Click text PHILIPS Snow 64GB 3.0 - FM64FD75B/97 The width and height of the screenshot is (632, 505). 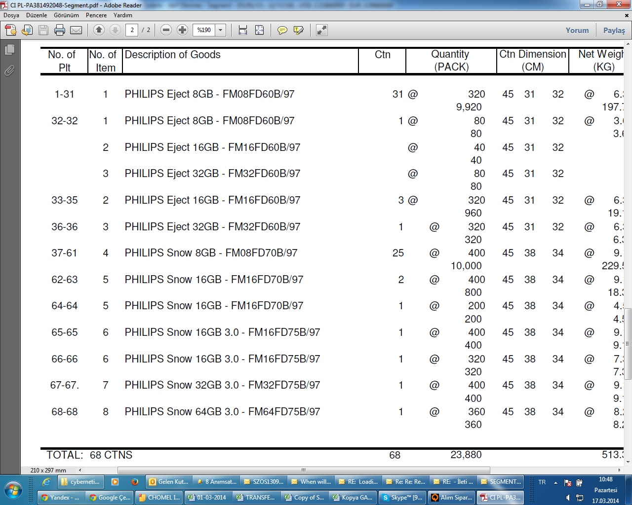point(222,412)
